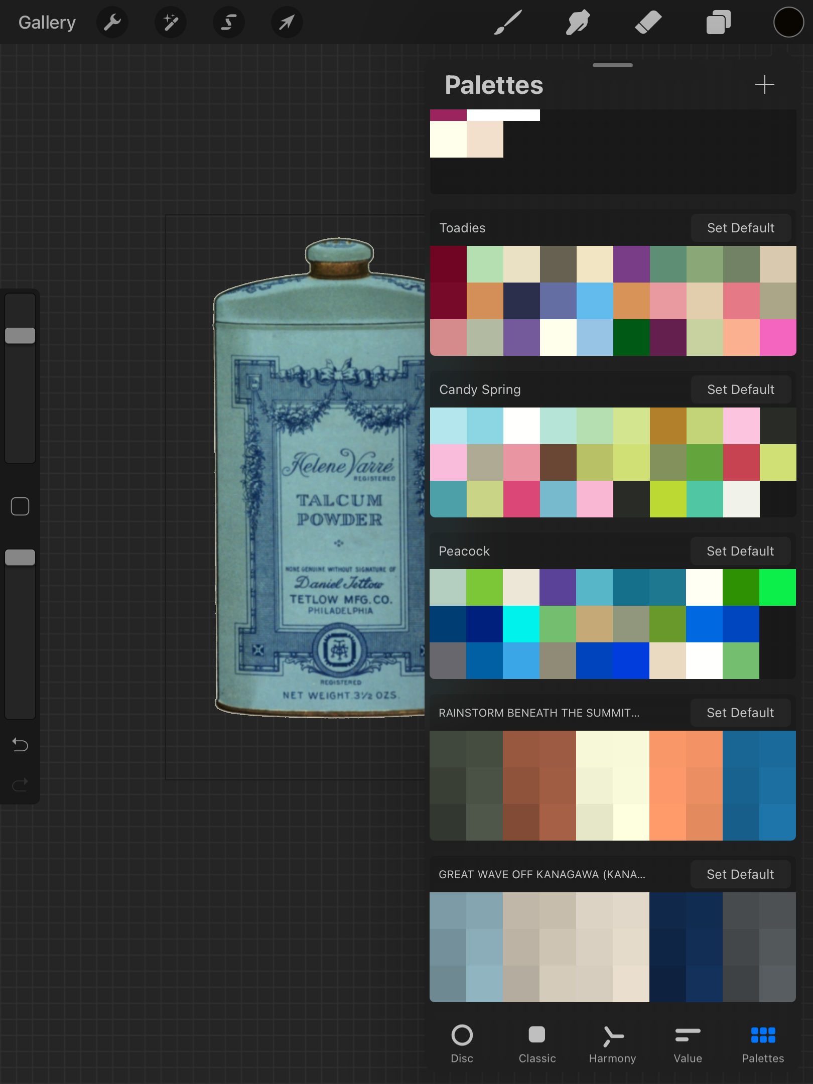Pick the tan swatch in Peacock middle row
The image size is (813, 1084).
[x=594, y=624]
